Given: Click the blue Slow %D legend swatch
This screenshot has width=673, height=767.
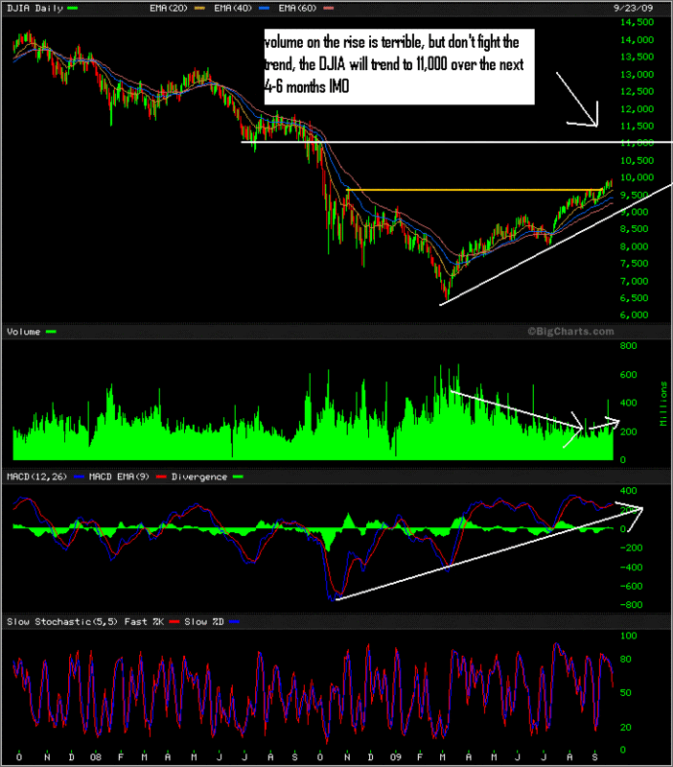Looking at the screenshot, I should pos(234,621).
